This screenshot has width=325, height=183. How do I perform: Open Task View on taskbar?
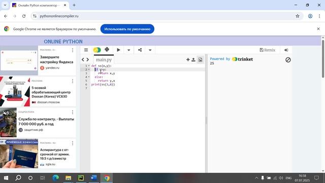43,178
